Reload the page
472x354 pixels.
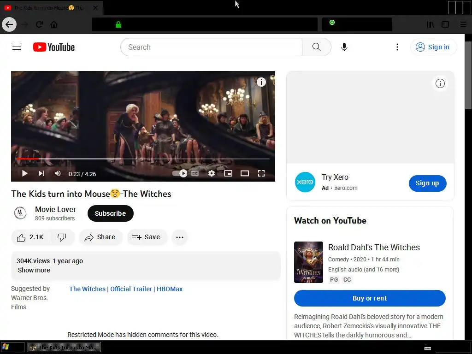pyautogui.click(x=40, y=24)
